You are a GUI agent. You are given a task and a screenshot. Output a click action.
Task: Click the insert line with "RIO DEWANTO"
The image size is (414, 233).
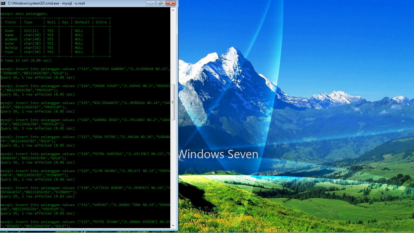click(x=85, y=103)
